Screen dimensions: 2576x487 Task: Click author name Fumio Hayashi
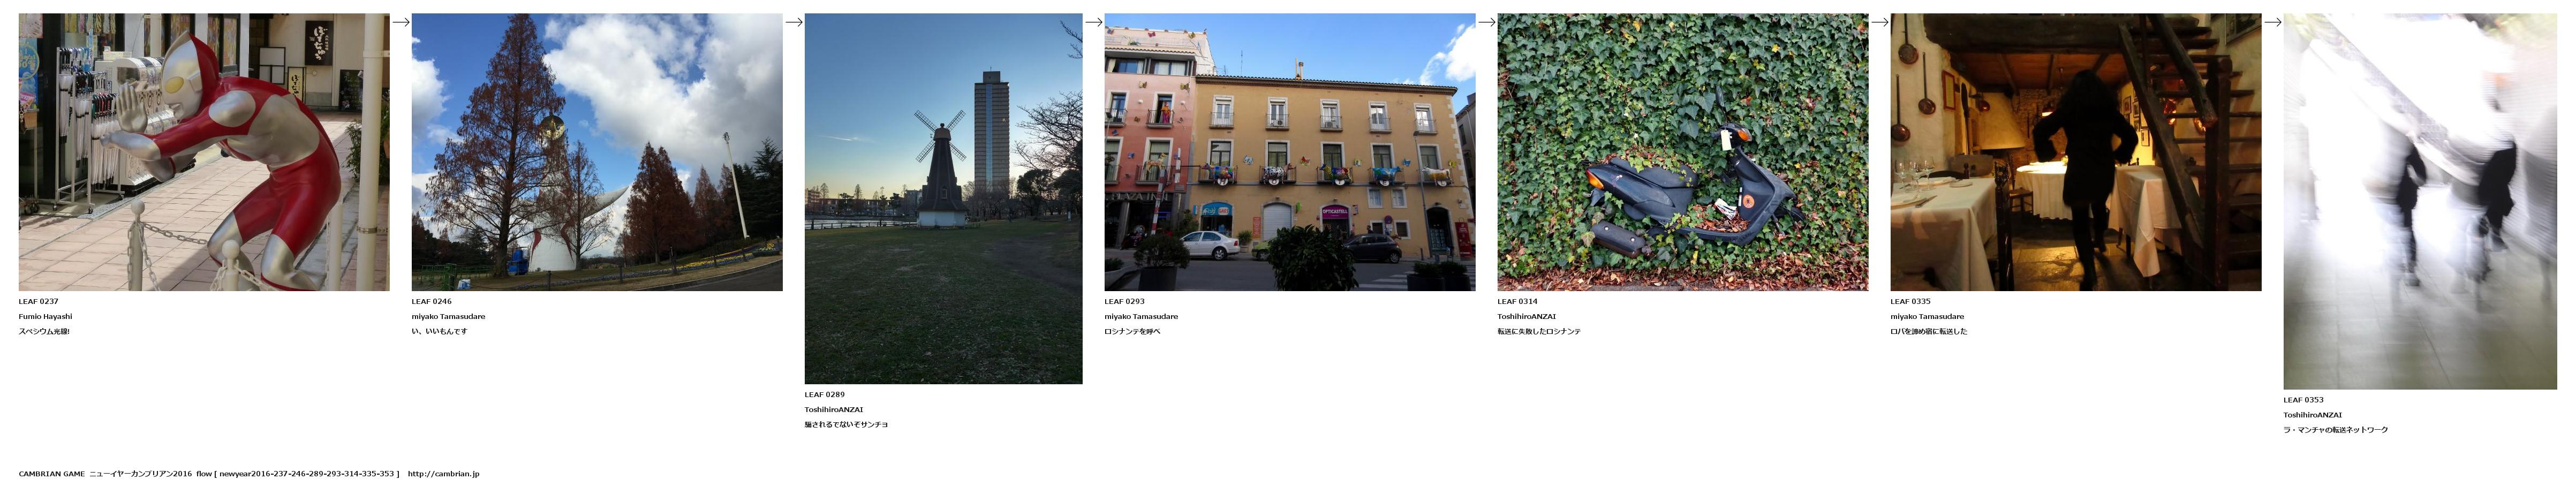pos(46,316)
